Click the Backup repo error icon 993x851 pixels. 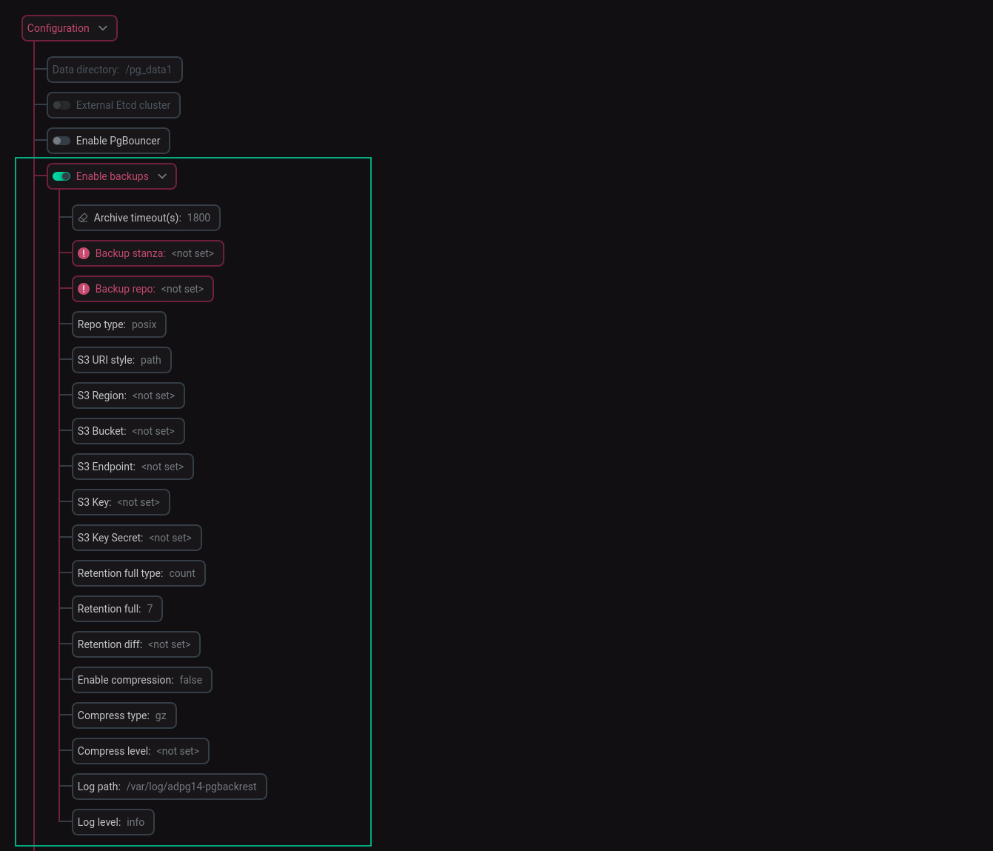point(84,289)
